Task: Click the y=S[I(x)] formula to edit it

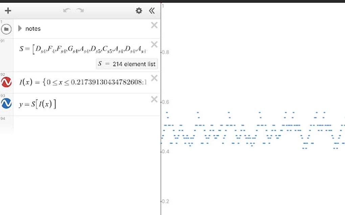Action: click(x=37, y=103)
